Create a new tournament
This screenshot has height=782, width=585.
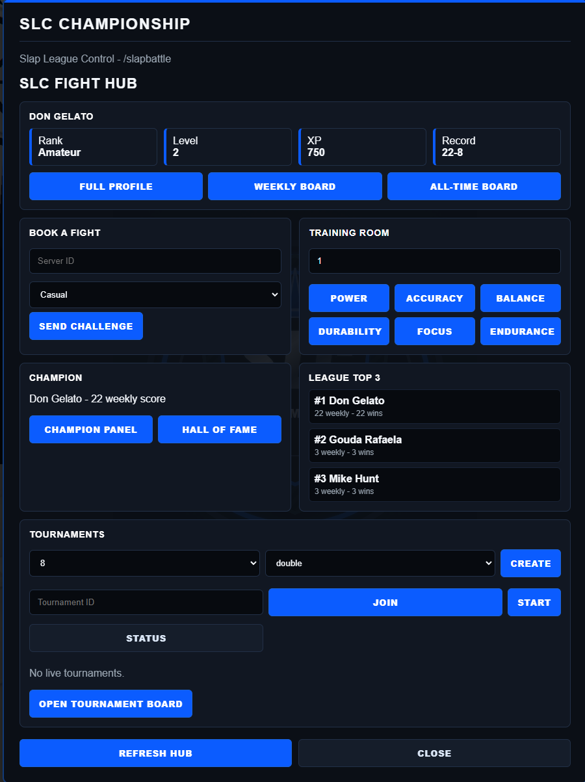coord(530,563)
